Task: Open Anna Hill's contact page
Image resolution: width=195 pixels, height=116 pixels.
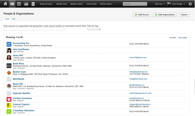Action: point(18,55)
